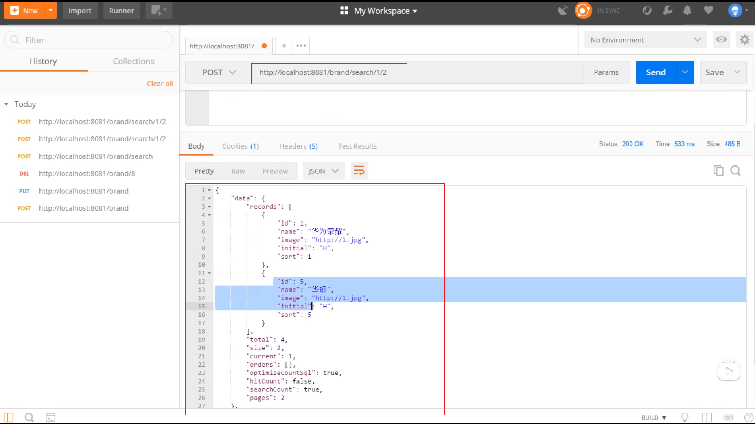Open the new window icon dropdown
The height and width of the screenshot is (424, 755).
[159, 11]
